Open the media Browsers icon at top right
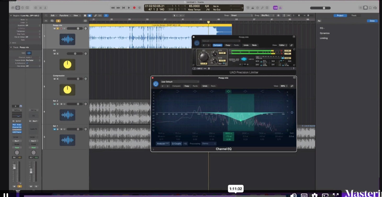The height and width of the screenshot is (197, 382). (x=375, y=8)
